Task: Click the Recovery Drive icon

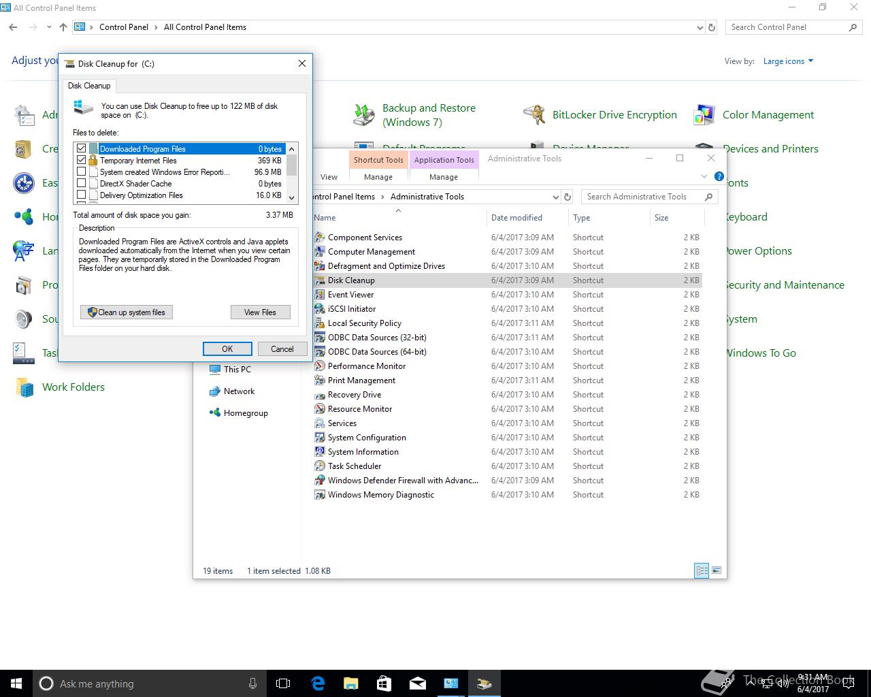Action: click(320, 395)
